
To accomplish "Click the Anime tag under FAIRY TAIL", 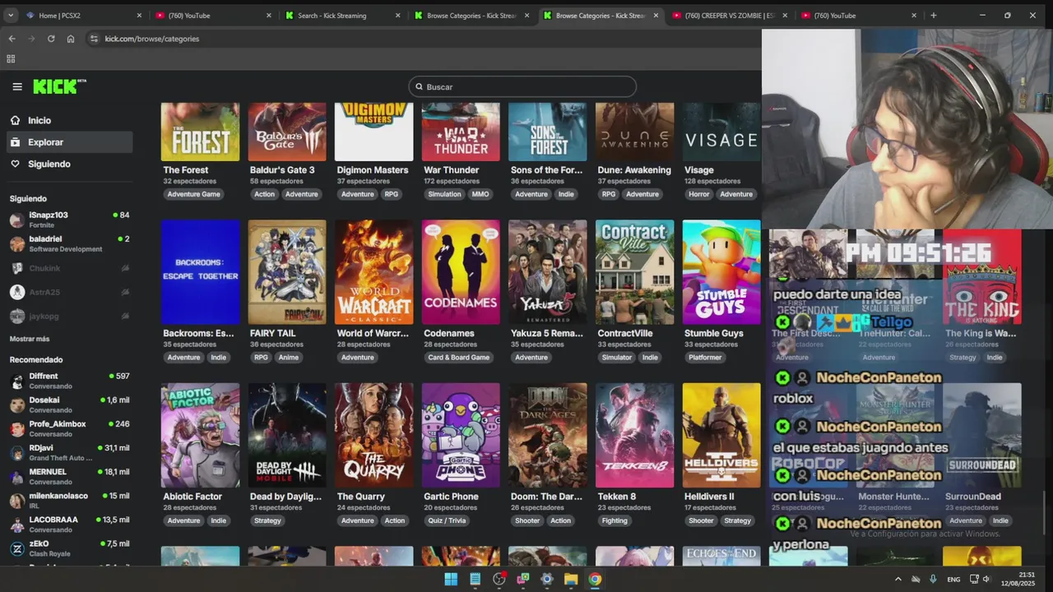I will pyautogui.click(x=289, y=358).
